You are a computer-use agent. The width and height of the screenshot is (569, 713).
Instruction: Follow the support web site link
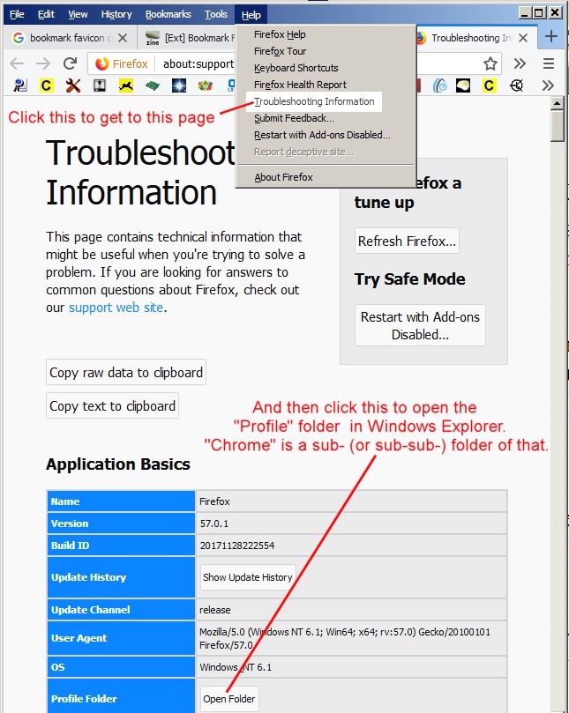pyautogui.click(x=116, y=308)
